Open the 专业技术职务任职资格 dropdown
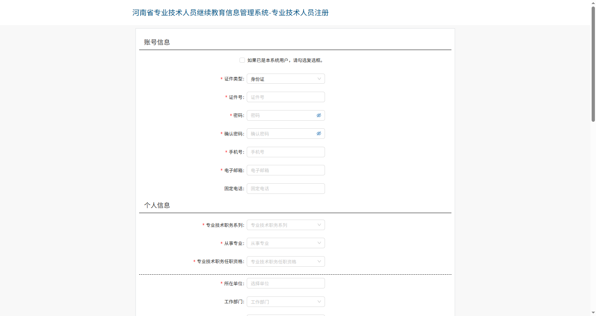 pyautogui.click(x=282, y=262)
